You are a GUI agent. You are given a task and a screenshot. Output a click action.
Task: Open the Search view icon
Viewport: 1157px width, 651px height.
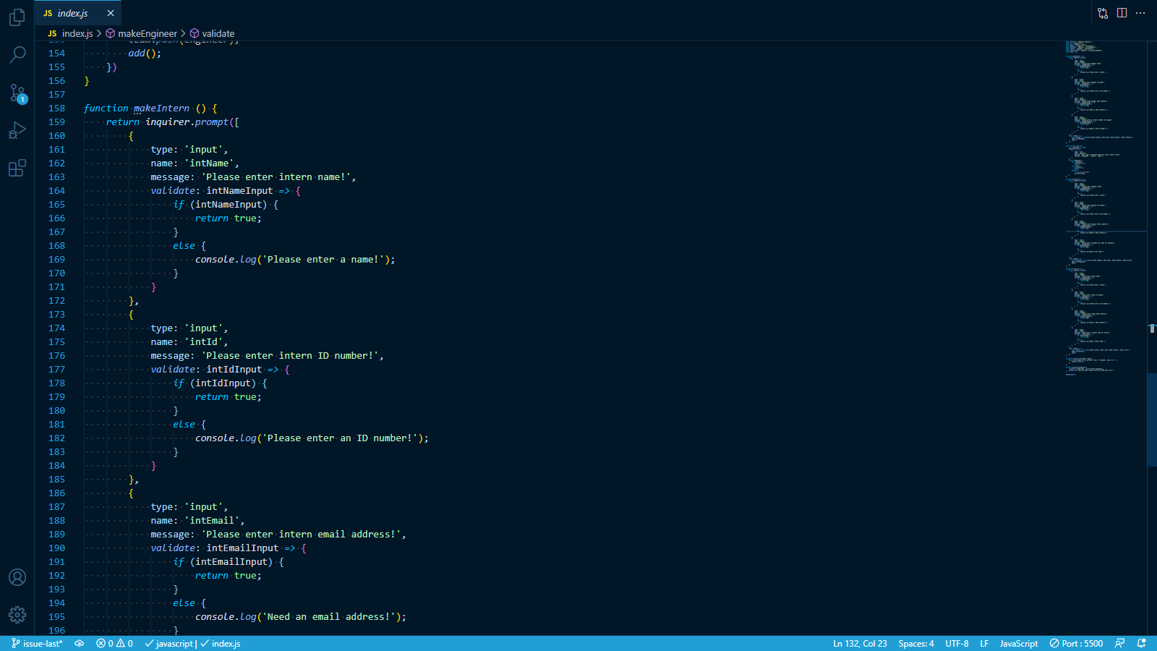(17, 54)
